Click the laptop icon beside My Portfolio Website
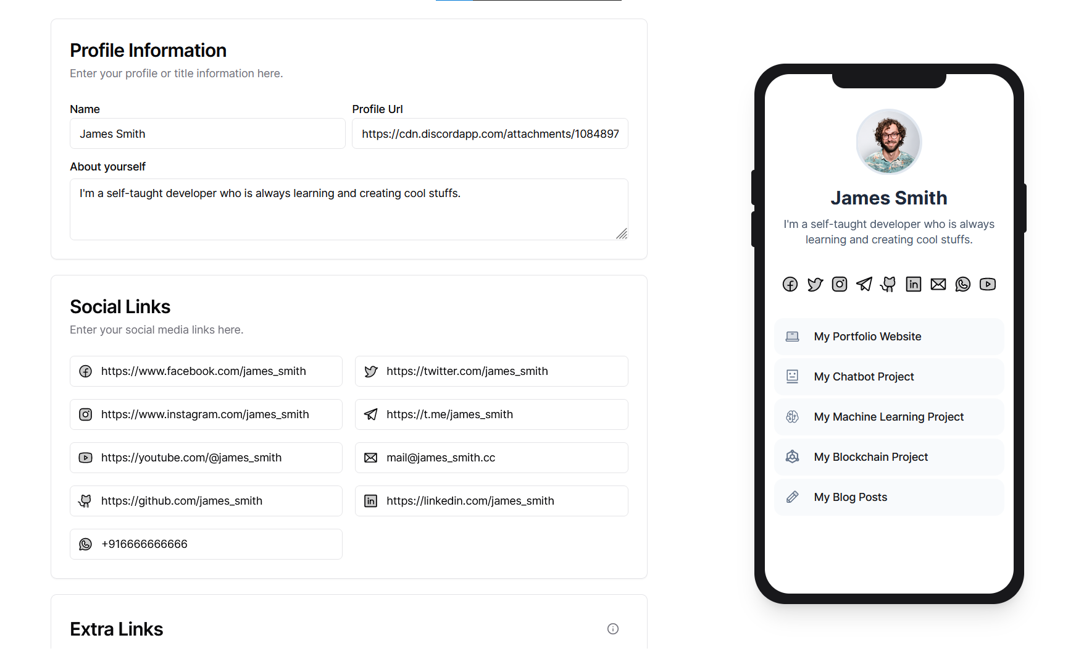This screenshot has height=664, width=1076. tap(792, 336)
